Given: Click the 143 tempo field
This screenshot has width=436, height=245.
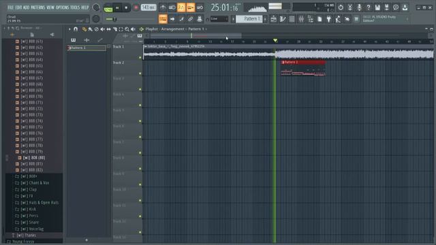Looking at the screenshot, I should click(149, 7).
